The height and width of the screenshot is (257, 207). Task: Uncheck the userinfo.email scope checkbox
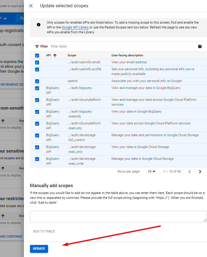(37, 62)
